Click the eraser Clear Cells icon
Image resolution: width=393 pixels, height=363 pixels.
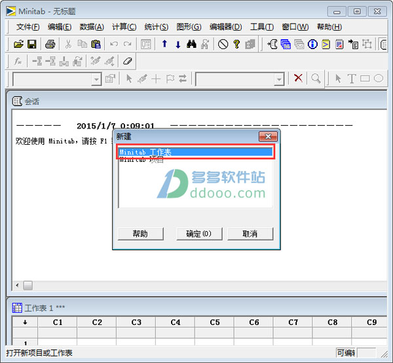pos(127,61)
